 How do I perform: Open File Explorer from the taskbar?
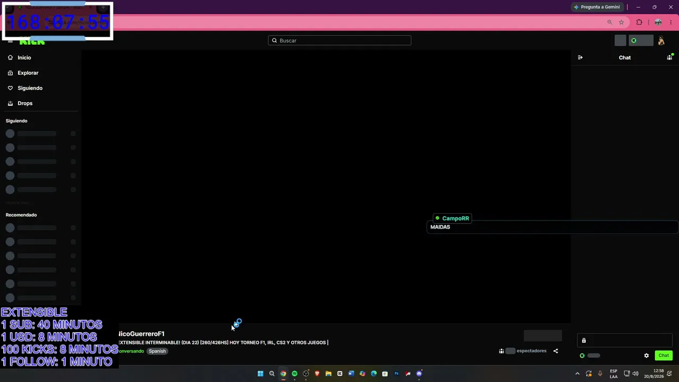coord(328,374)
